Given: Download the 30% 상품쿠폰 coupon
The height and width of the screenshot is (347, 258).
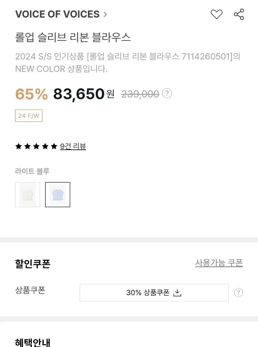Looking at the screenshot, I should [154, 293].
